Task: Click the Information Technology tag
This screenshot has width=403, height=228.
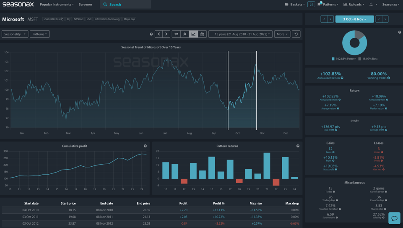Action: 107,19
